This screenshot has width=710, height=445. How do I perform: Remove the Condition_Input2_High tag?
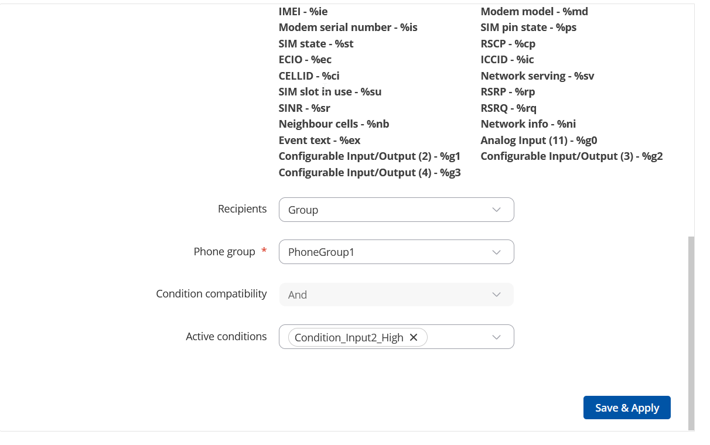[414, 337]
